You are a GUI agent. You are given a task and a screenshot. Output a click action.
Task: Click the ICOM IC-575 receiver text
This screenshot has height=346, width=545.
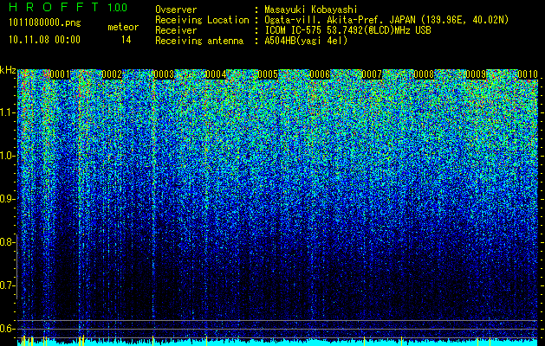[x=347, y=30]
